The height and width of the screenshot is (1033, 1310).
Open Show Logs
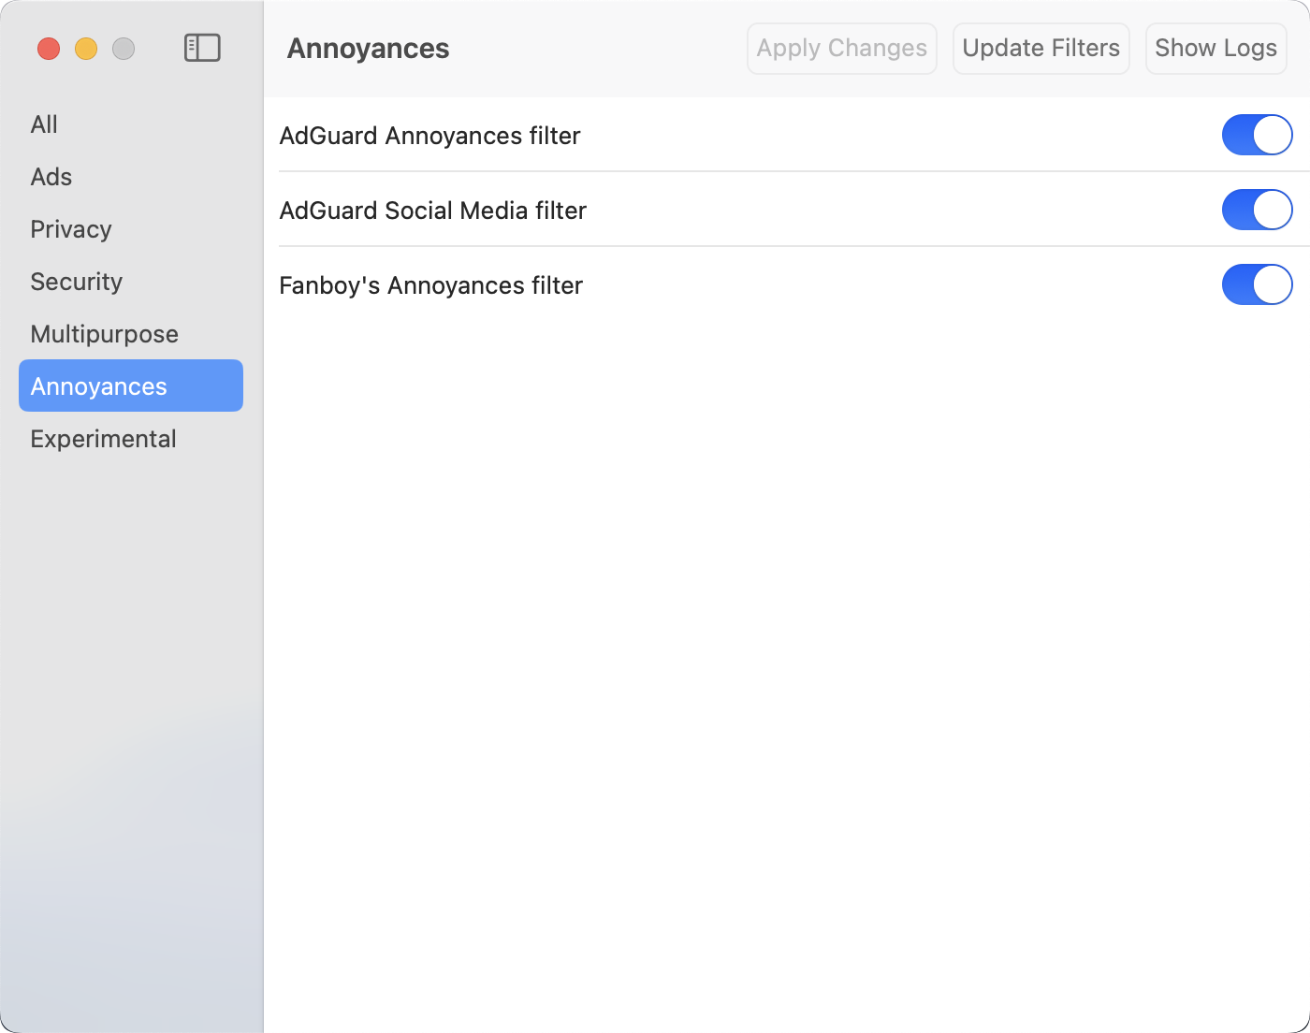point(1215,49)
